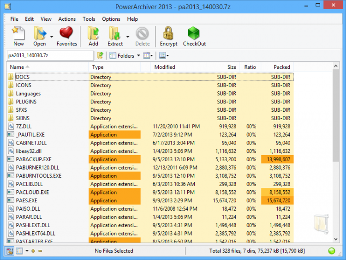Screen dimensions: 346x260
Task: Expand the status bar view mode dropdown arrow
Action: [27, 251]
